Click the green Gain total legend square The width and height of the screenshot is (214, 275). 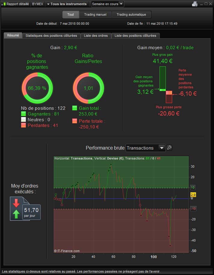[75, 108]
